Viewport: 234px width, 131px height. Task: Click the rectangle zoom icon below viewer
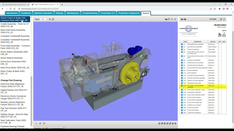point(44,123)
